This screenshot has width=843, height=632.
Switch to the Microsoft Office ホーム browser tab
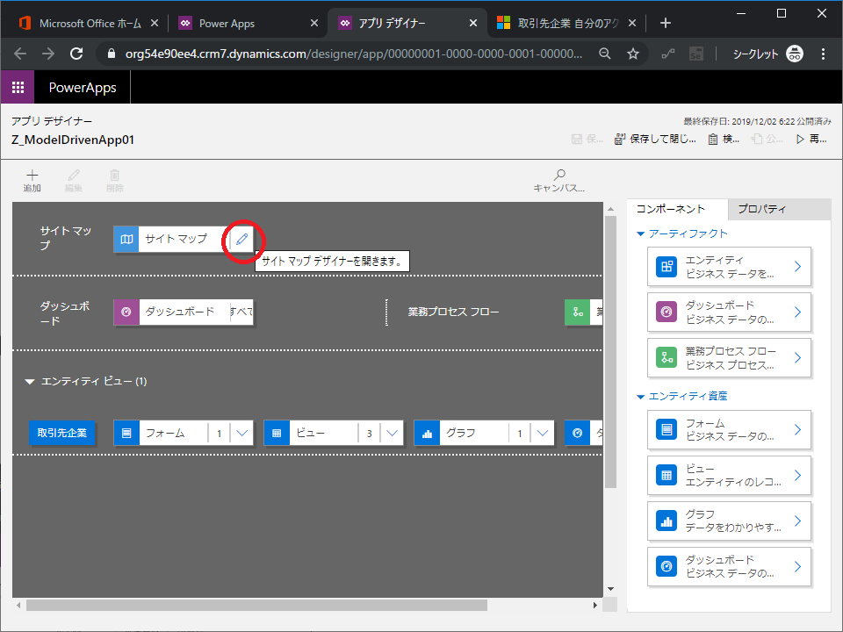90,23
